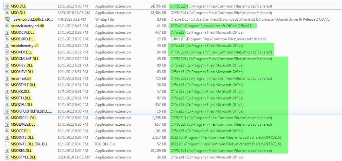The image size is (342, 161).
Task: Select the MSOIDCLIL.DLL file name
Action: point(24,118)
